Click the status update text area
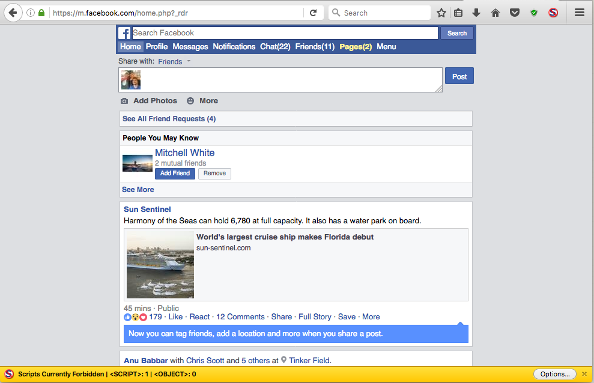The width and height of the screenshot is (594, 383). tap(280, 80)
